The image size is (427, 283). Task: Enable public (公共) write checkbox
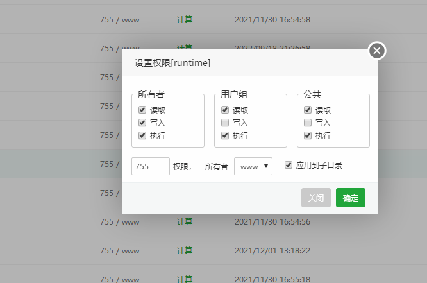click(308, 123)
